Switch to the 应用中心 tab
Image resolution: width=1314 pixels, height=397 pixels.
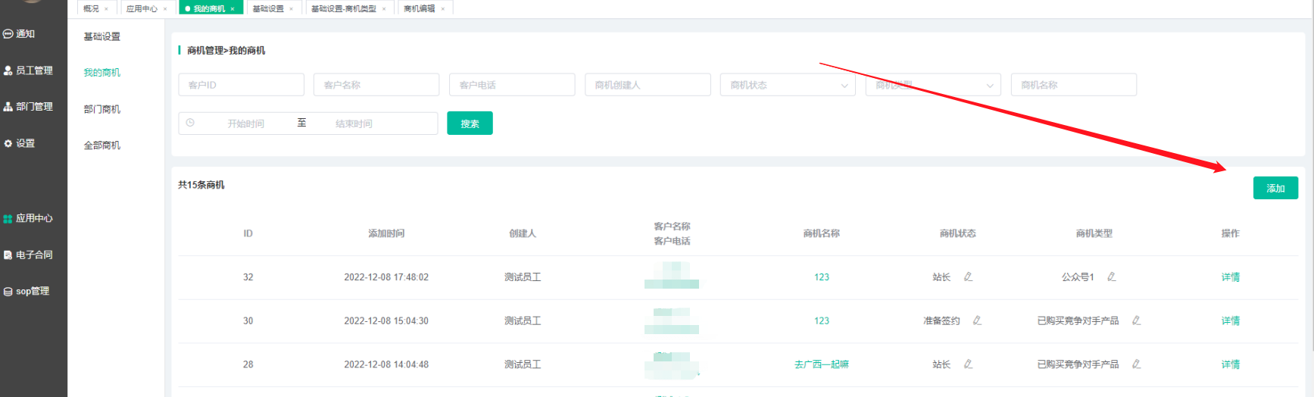pos(142,9)
